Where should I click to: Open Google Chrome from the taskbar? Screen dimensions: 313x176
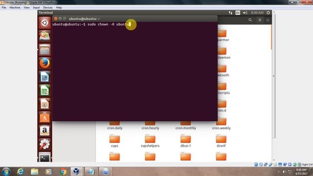(63, 172)
